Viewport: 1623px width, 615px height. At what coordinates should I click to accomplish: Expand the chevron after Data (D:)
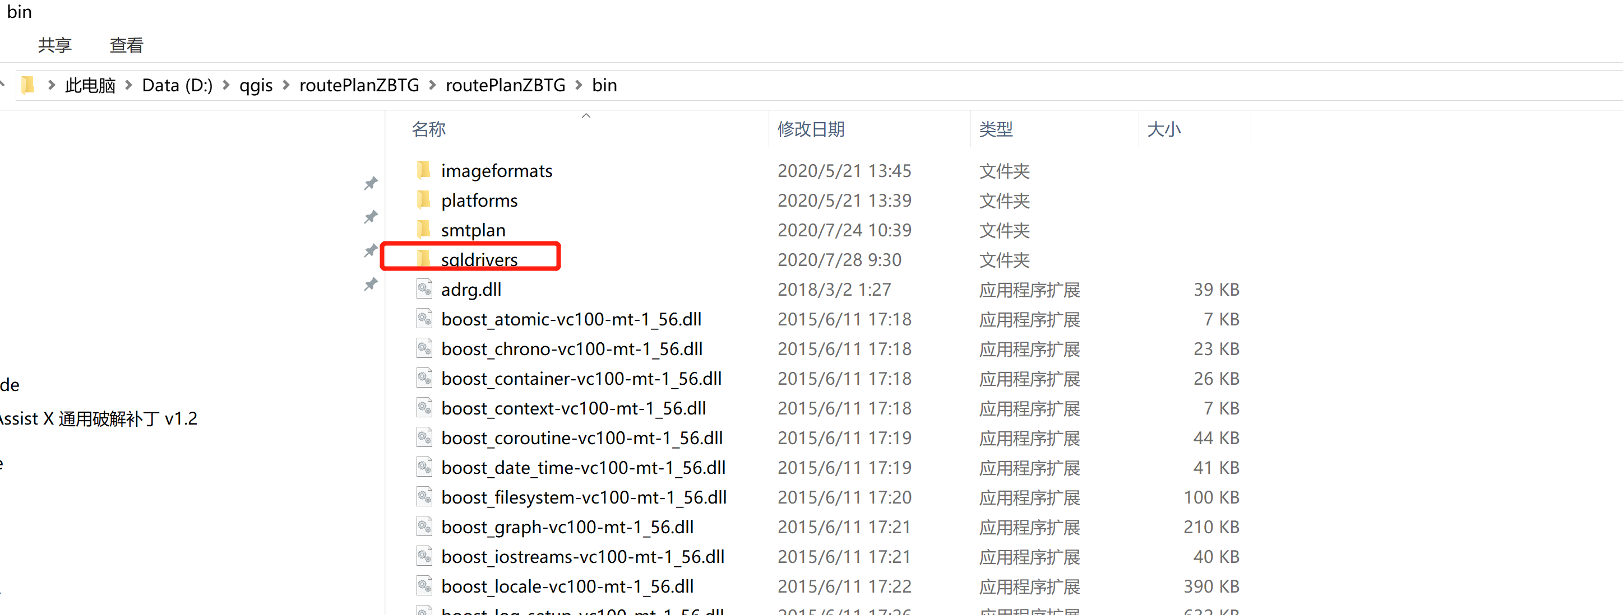pyautogui.click(x=225, y=85)
